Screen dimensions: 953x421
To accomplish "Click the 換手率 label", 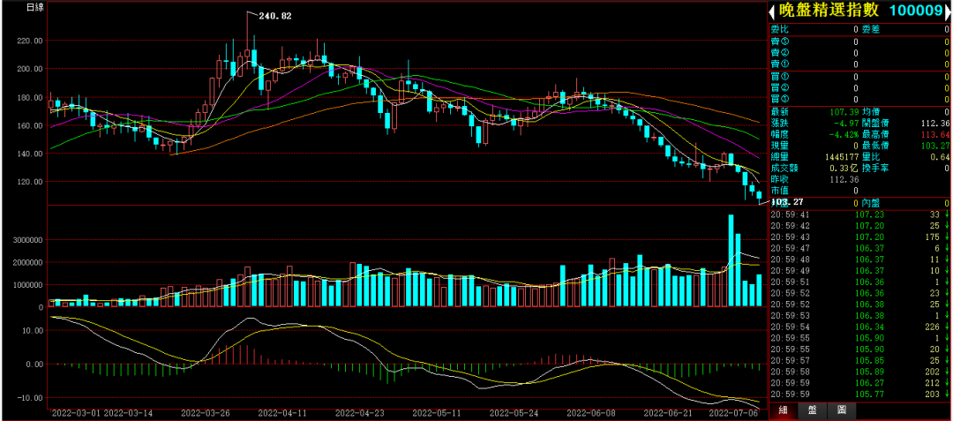I will tap(875, 169).
